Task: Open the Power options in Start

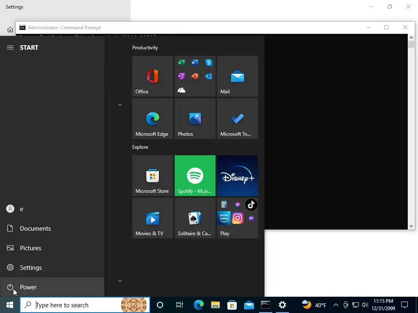Action: (52, 287)
